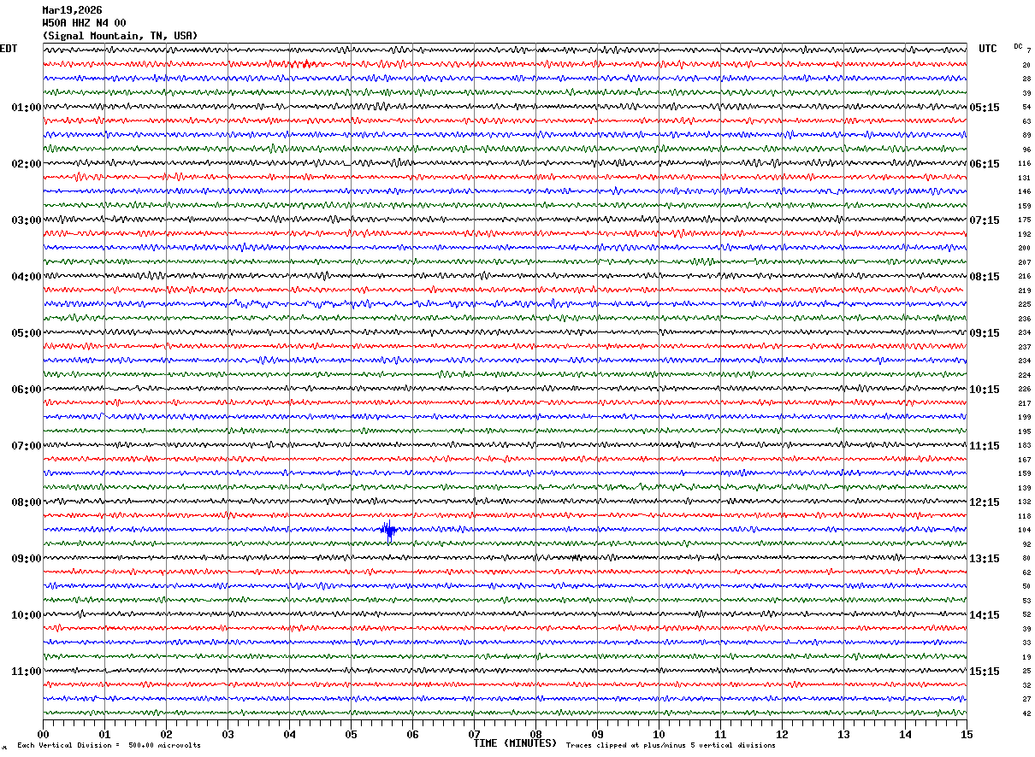Click the DC value "216"
This screenshot has width=1035, height=757.
click(1025, 277)
